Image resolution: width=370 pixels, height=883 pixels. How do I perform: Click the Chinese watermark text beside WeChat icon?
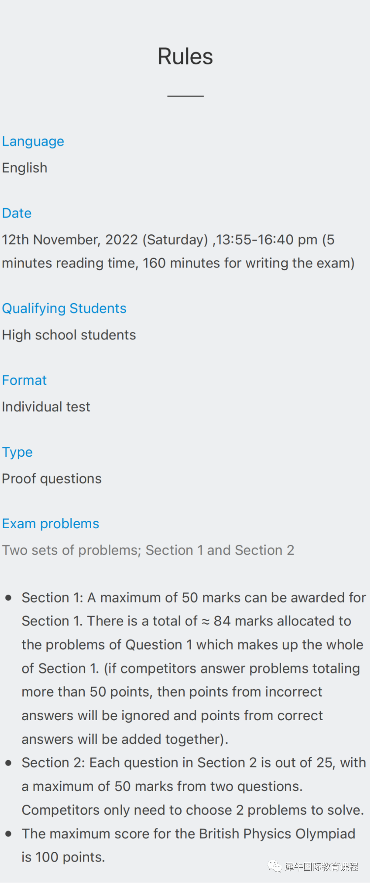[x=322, y=867]
